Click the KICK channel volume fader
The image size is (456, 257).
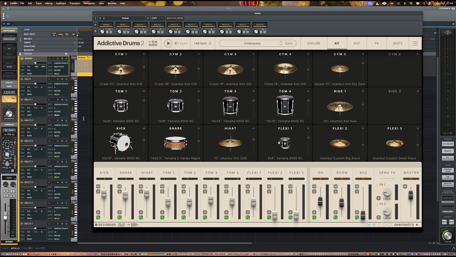104,193
